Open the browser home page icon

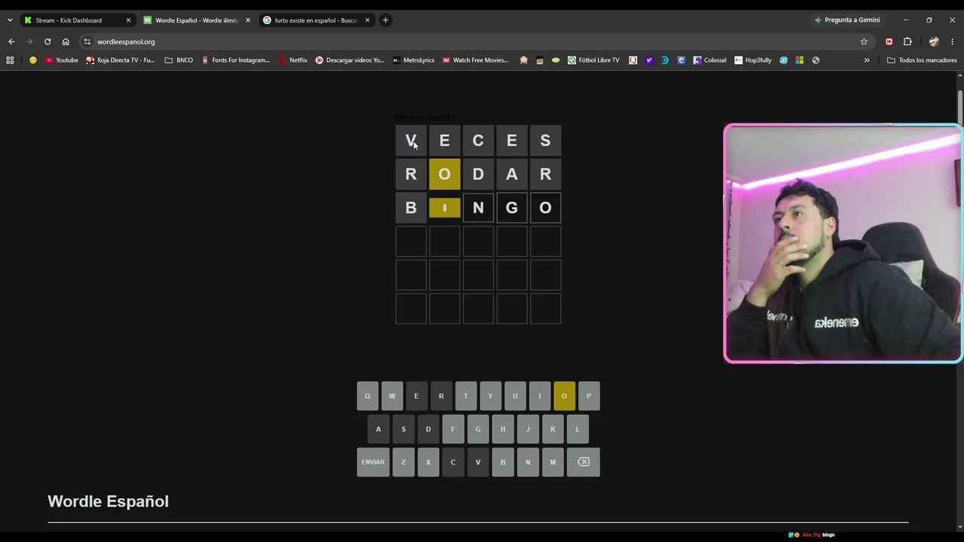[66, 41]
